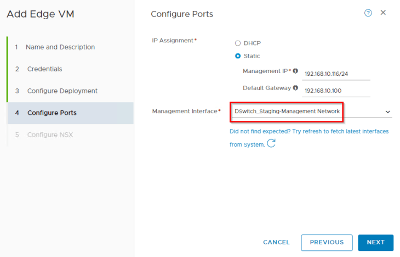
Task: Focus the Default Gateway input field
Action: [336, 90]
